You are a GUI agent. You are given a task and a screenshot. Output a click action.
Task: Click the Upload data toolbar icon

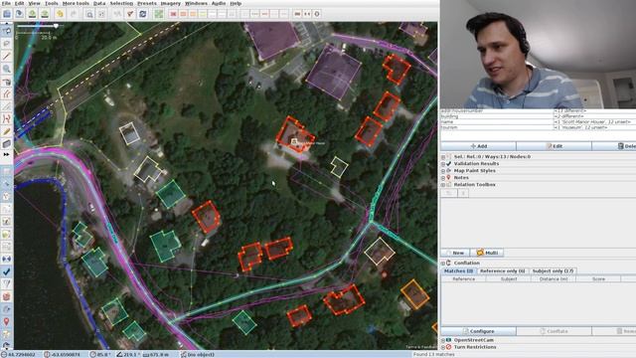(x=45, y=14)
